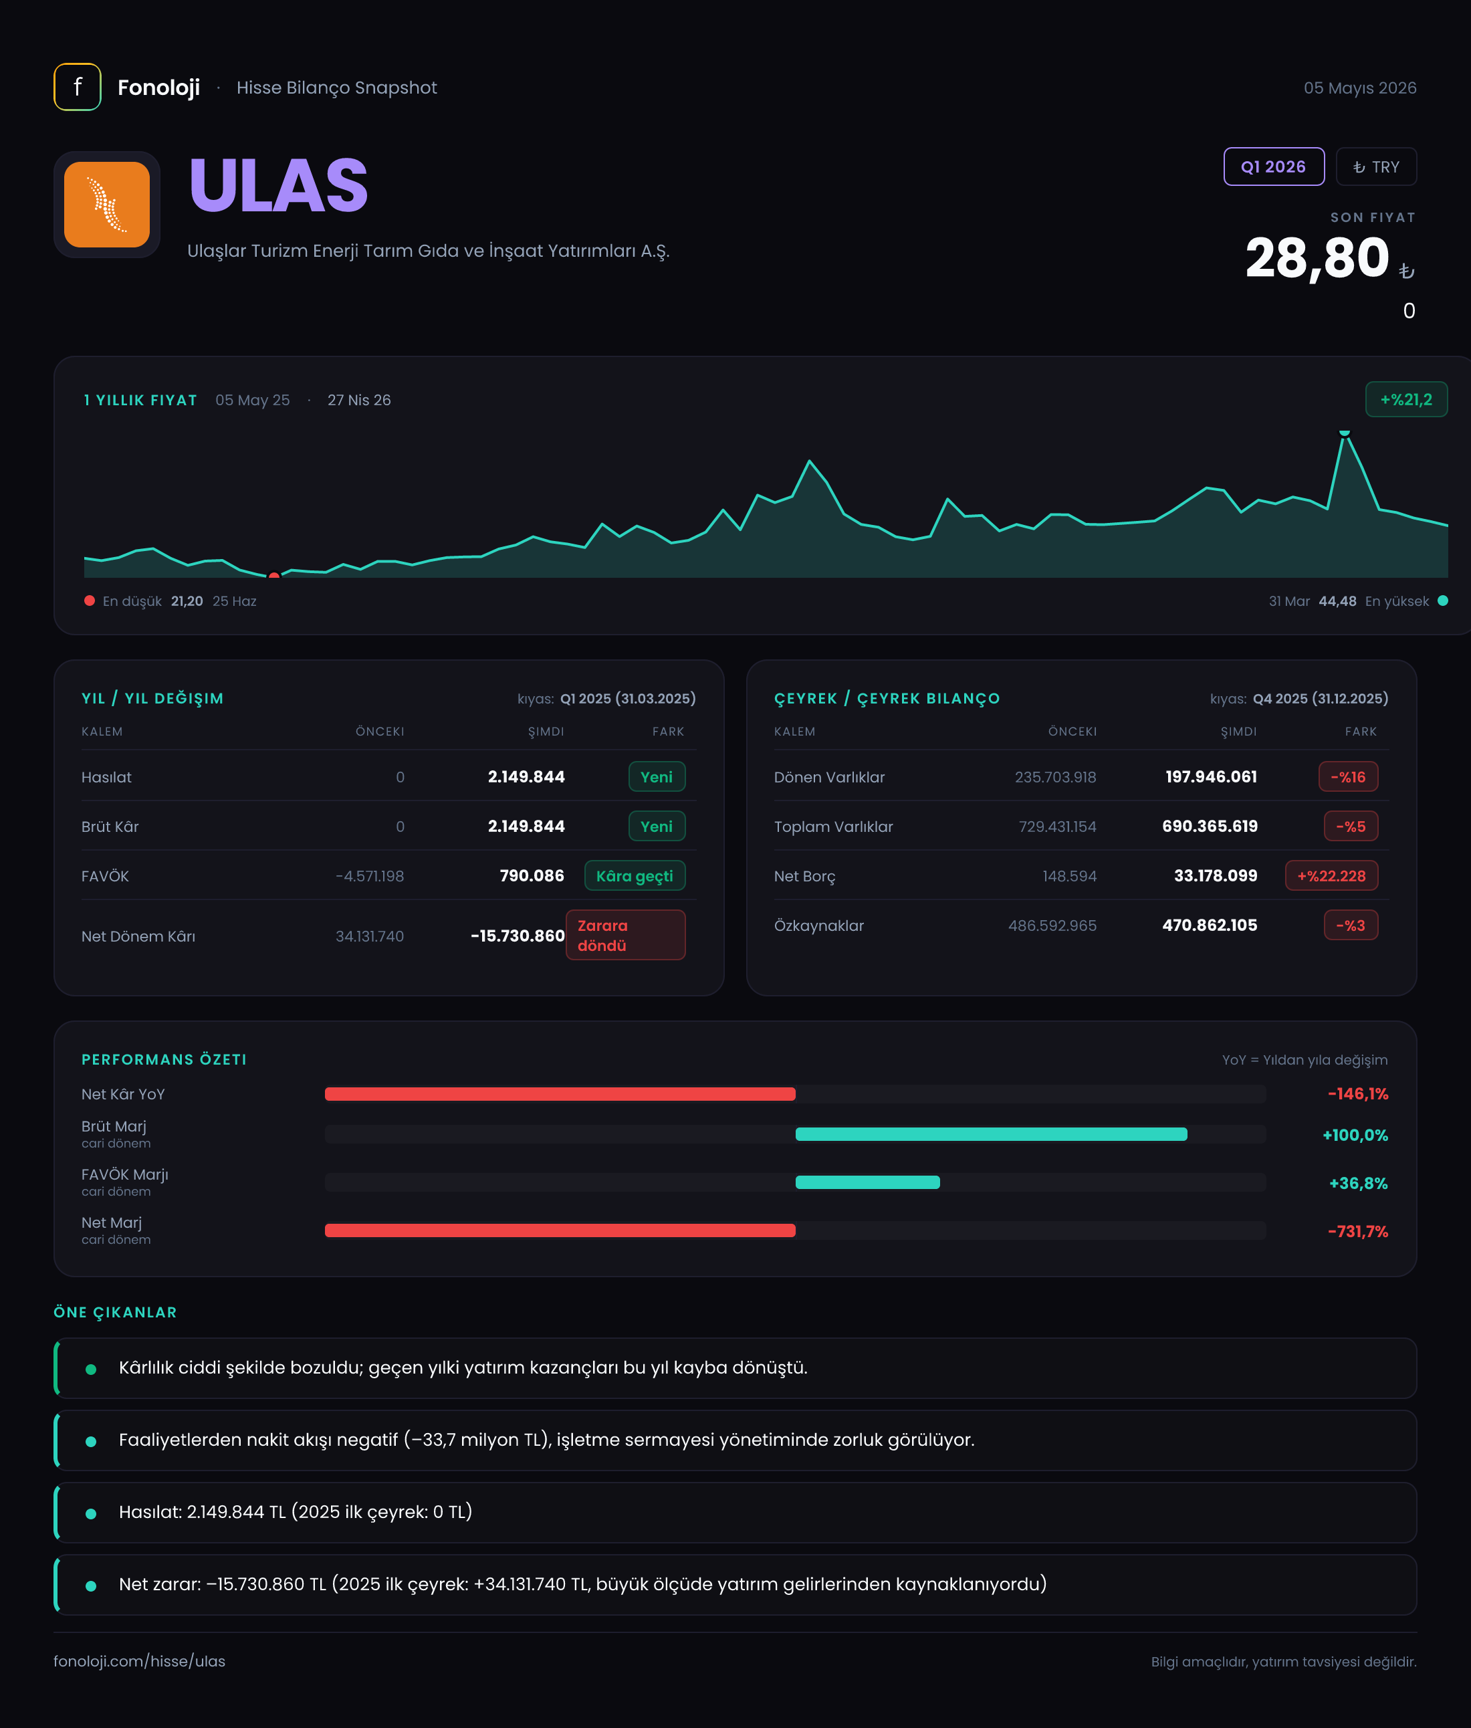1471x1728 pixels.
Task: Click the previous FAVÖK value -4.571.198
Action: click(369, 875)
